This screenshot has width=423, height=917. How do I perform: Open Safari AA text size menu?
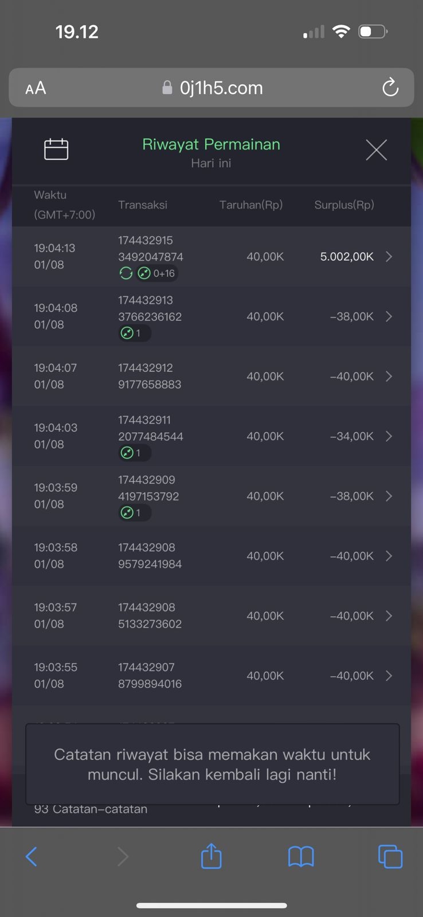tap(36, 88)
